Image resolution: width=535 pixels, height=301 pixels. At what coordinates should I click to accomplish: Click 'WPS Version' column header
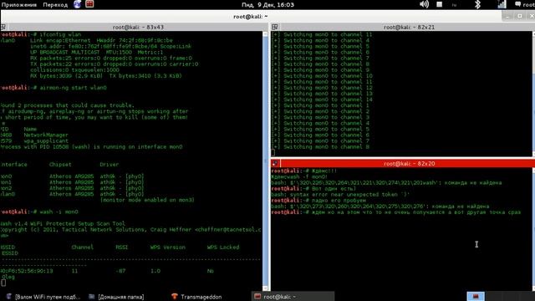pos(167,247)
